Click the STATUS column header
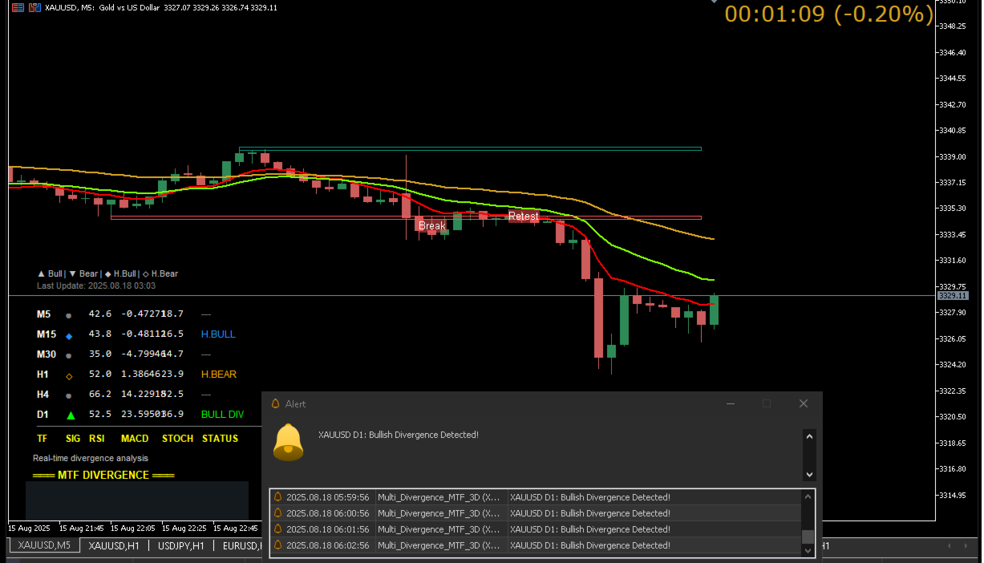The height and width of the screenshot is (563, 984). (x=220, y=439)
